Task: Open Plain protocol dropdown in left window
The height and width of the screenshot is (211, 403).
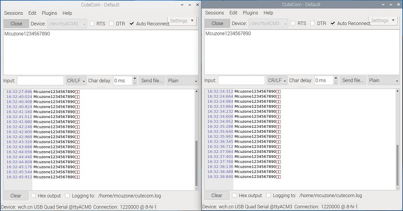Action: (x=183, y=80)
